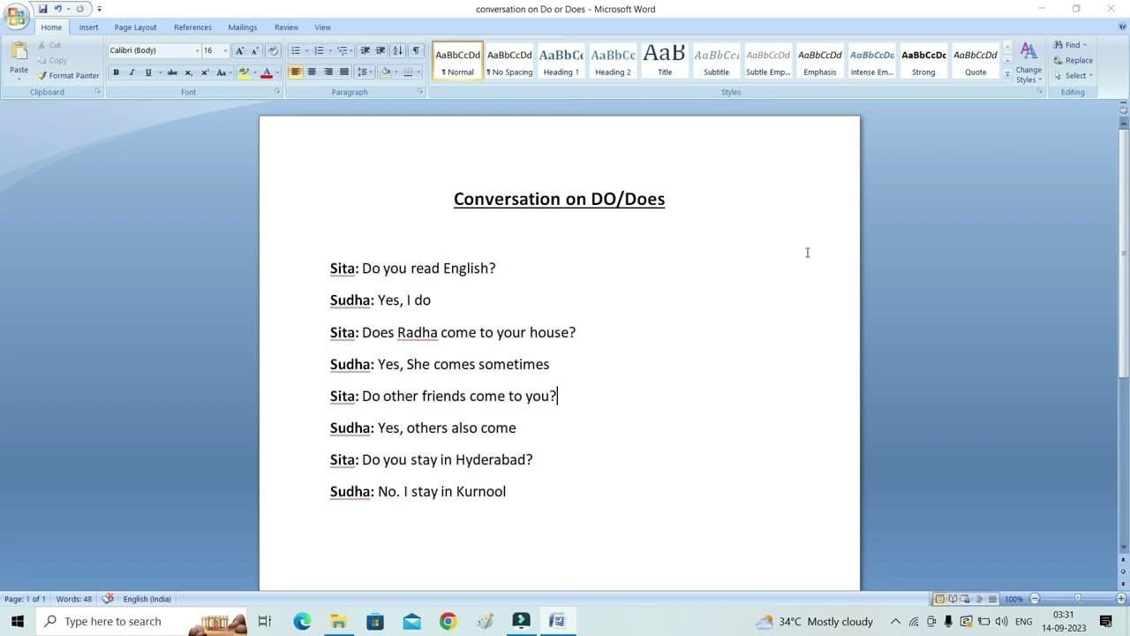Increase paragraph indent
The height and width of the screenshot is (636, 1130).
380,51
